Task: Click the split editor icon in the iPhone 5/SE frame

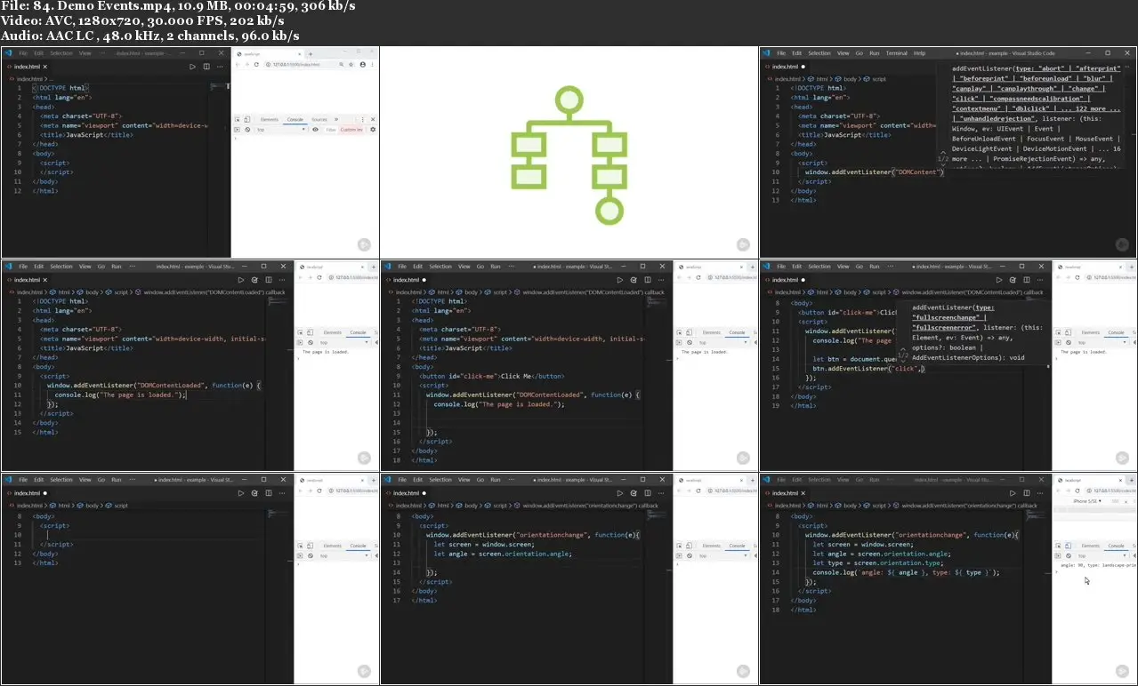Action: [x=1026, y=493]
